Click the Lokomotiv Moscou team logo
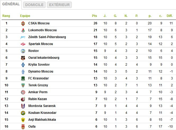Screen dimensions: 176x130 tap(23, 30)
